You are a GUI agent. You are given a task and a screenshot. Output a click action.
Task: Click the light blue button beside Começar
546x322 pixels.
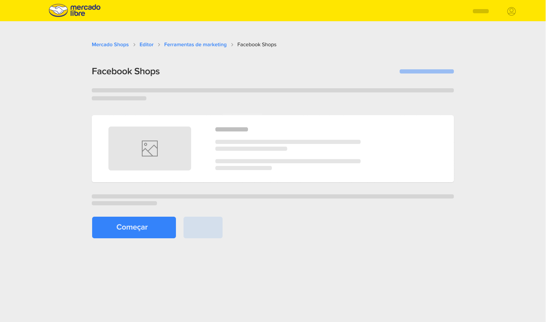point(203,227)
